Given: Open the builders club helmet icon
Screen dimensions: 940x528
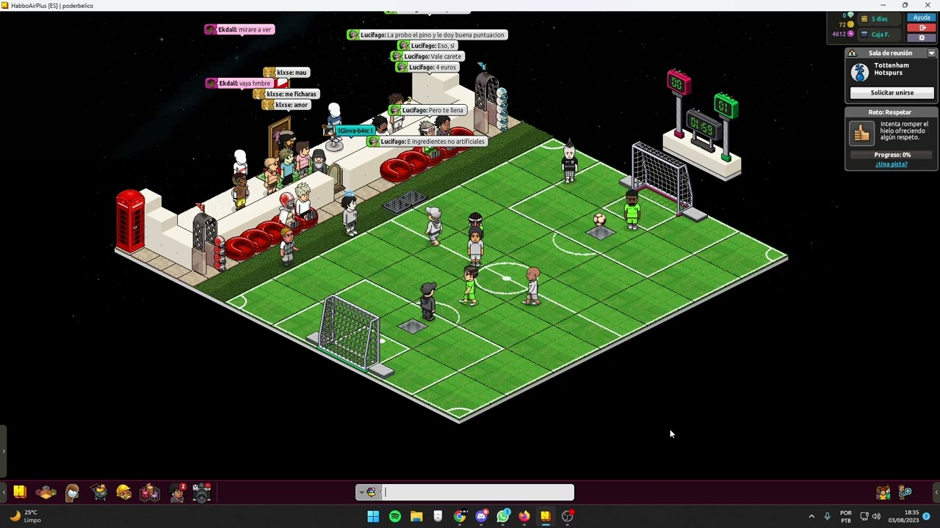Looking at the screenshot, I should coord(124,492).
